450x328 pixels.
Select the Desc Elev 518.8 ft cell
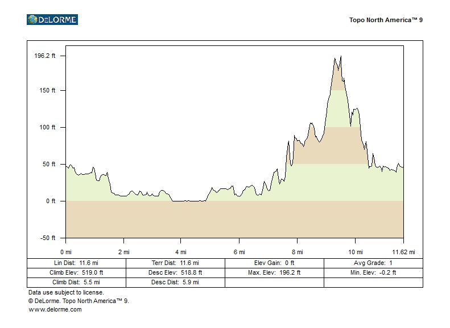[175, 272]
